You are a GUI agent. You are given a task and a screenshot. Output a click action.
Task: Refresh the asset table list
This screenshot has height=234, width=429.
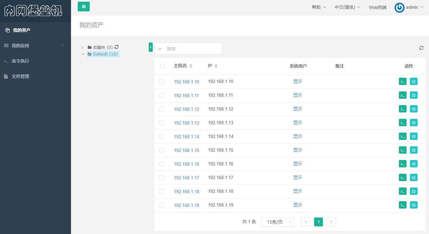coord(421,48)
